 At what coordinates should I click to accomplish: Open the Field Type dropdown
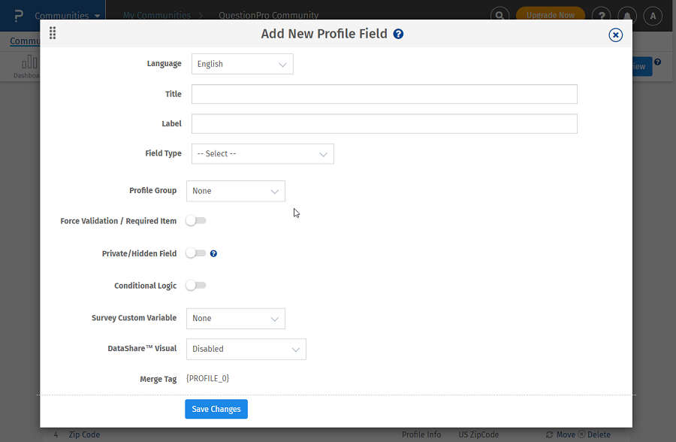coord(262,153)
